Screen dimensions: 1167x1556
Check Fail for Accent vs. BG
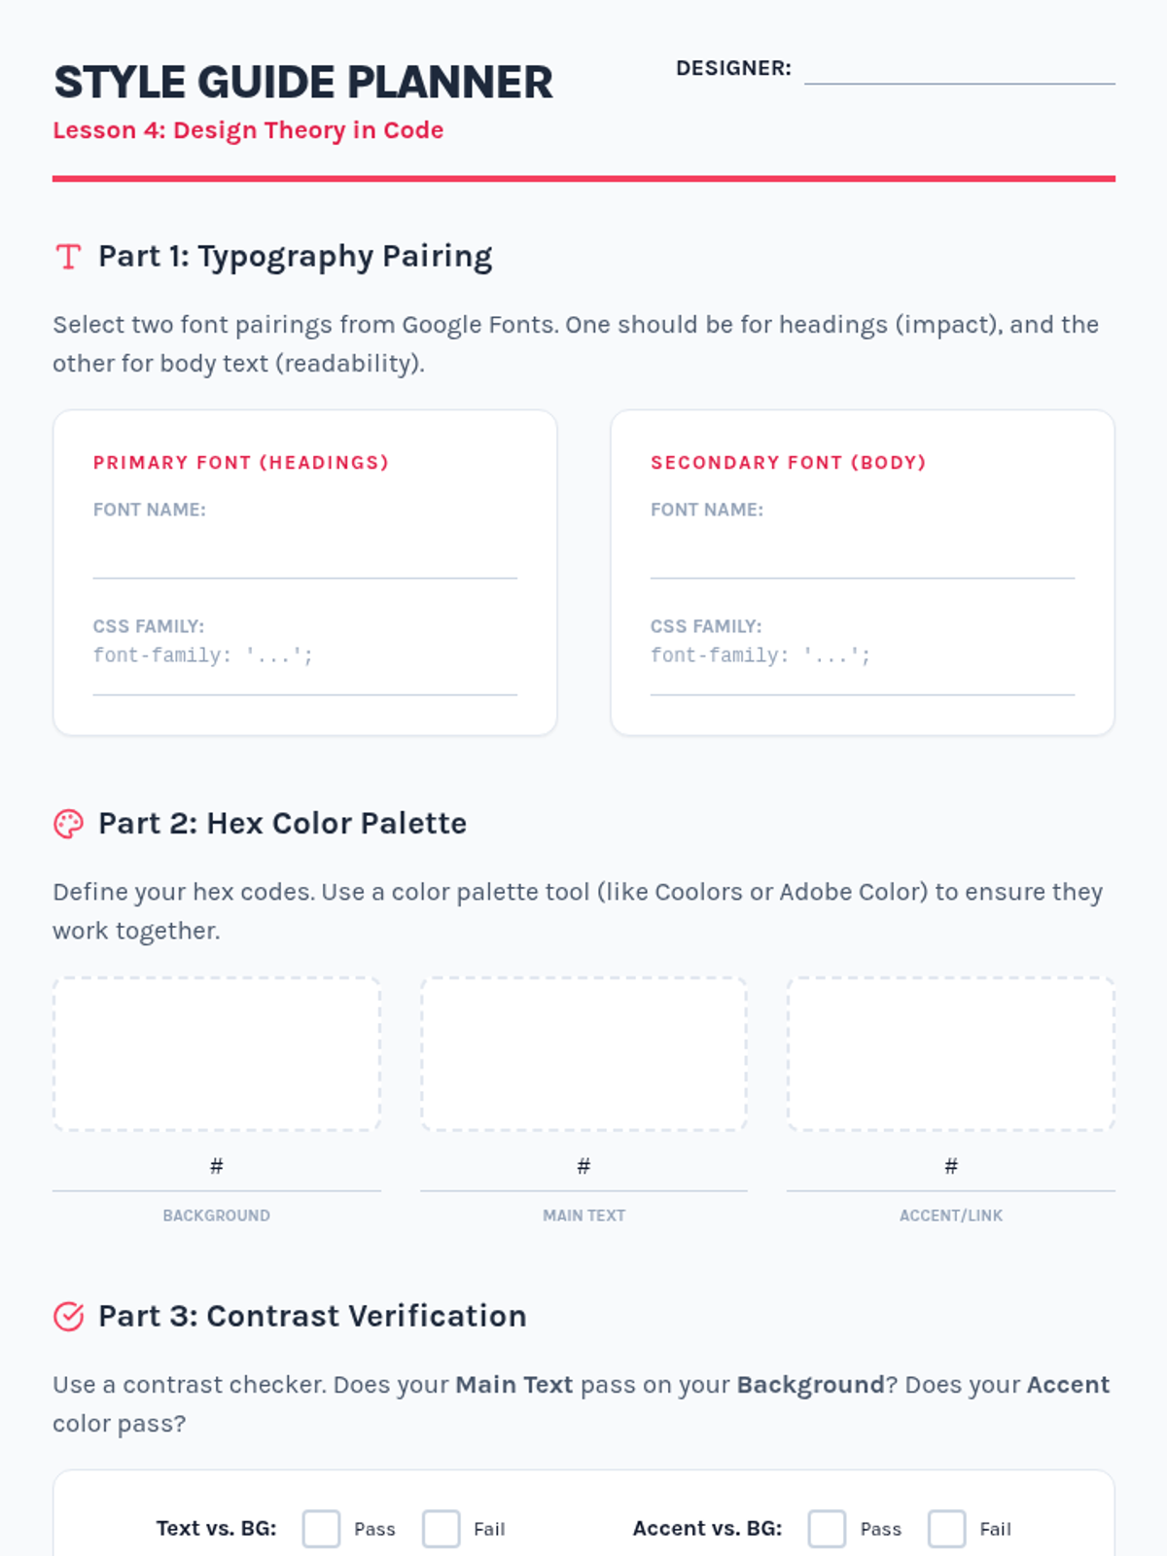pos(946,1528)
